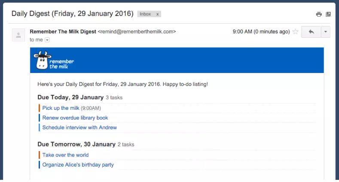Click sender avatar placeholder

pos(18,35)
